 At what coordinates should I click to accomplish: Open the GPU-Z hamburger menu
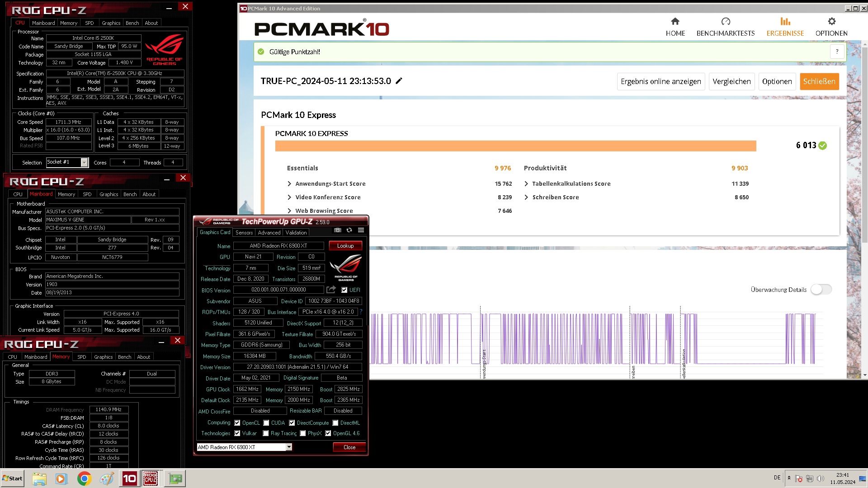361,230
